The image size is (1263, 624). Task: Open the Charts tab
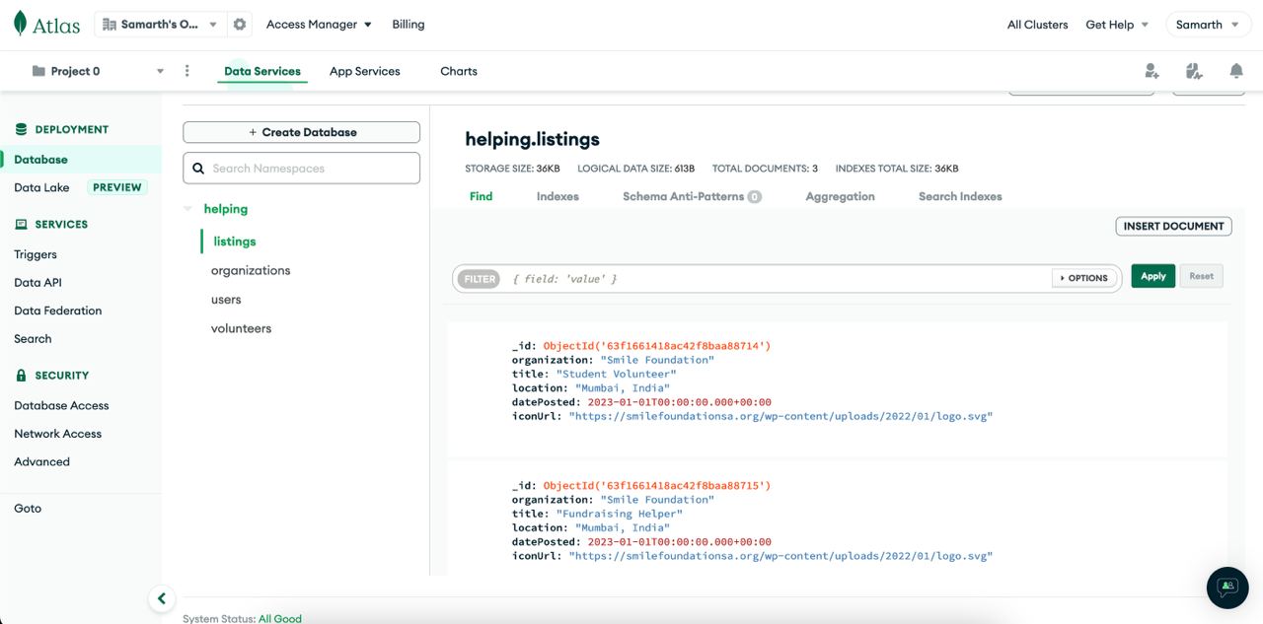tap(459, 71)
